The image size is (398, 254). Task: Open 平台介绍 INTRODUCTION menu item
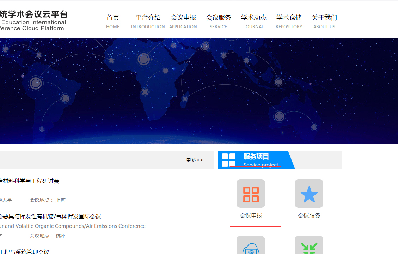[148, 21]
